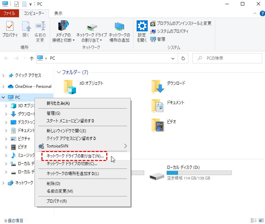This screenshot has height=224, width=265.
Task: Switch to the コンピューター ribbon tab
Action: pyautogui.click(x=34, y=13)
